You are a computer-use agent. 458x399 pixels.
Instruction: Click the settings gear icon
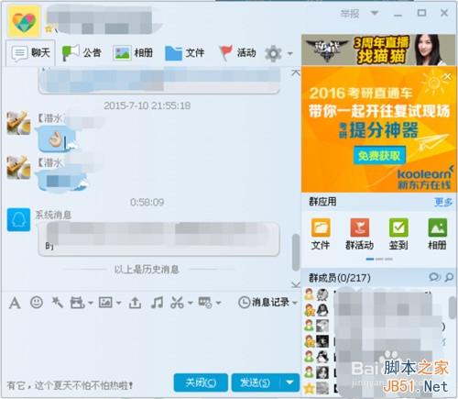click(x=273, y=53)
